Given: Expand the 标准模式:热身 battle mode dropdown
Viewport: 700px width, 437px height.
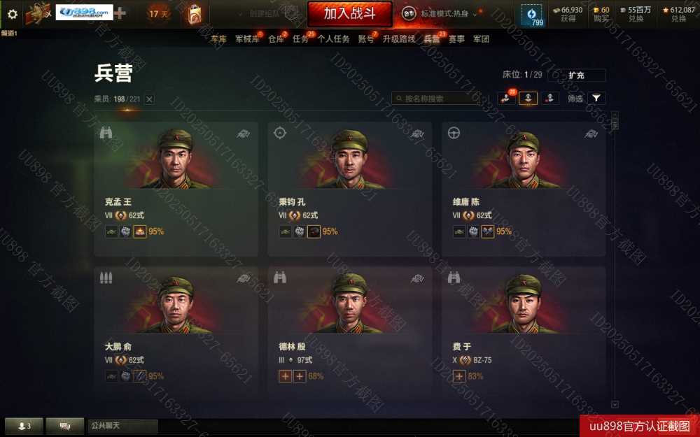Looking at the screenshot, I should pyautogui.click(x=447, y=14).
